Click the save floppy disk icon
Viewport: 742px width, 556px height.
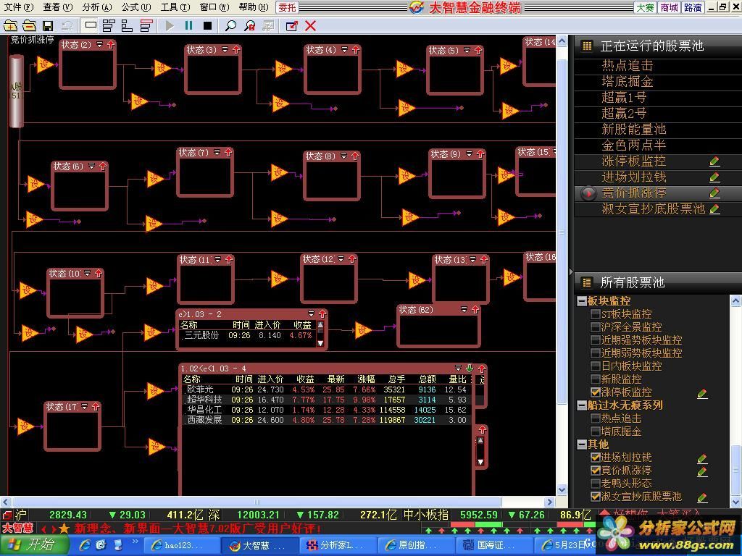47,26
